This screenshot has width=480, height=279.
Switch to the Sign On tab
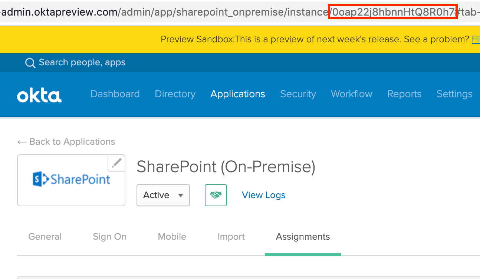tap(110, 237)
